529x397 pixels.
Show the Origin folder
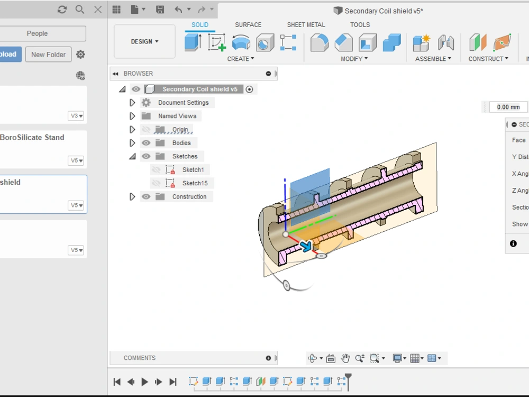coord(147,129)
